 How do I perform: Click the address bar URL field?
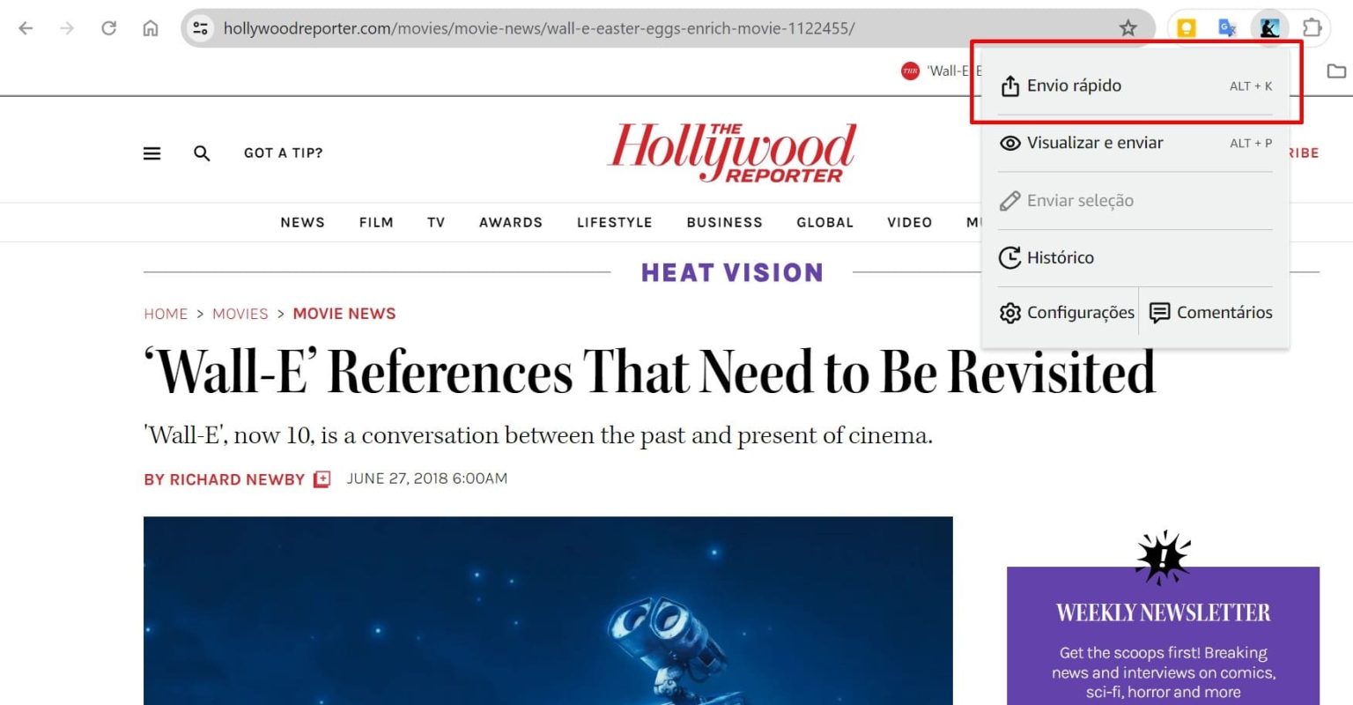tap(537, 28)
